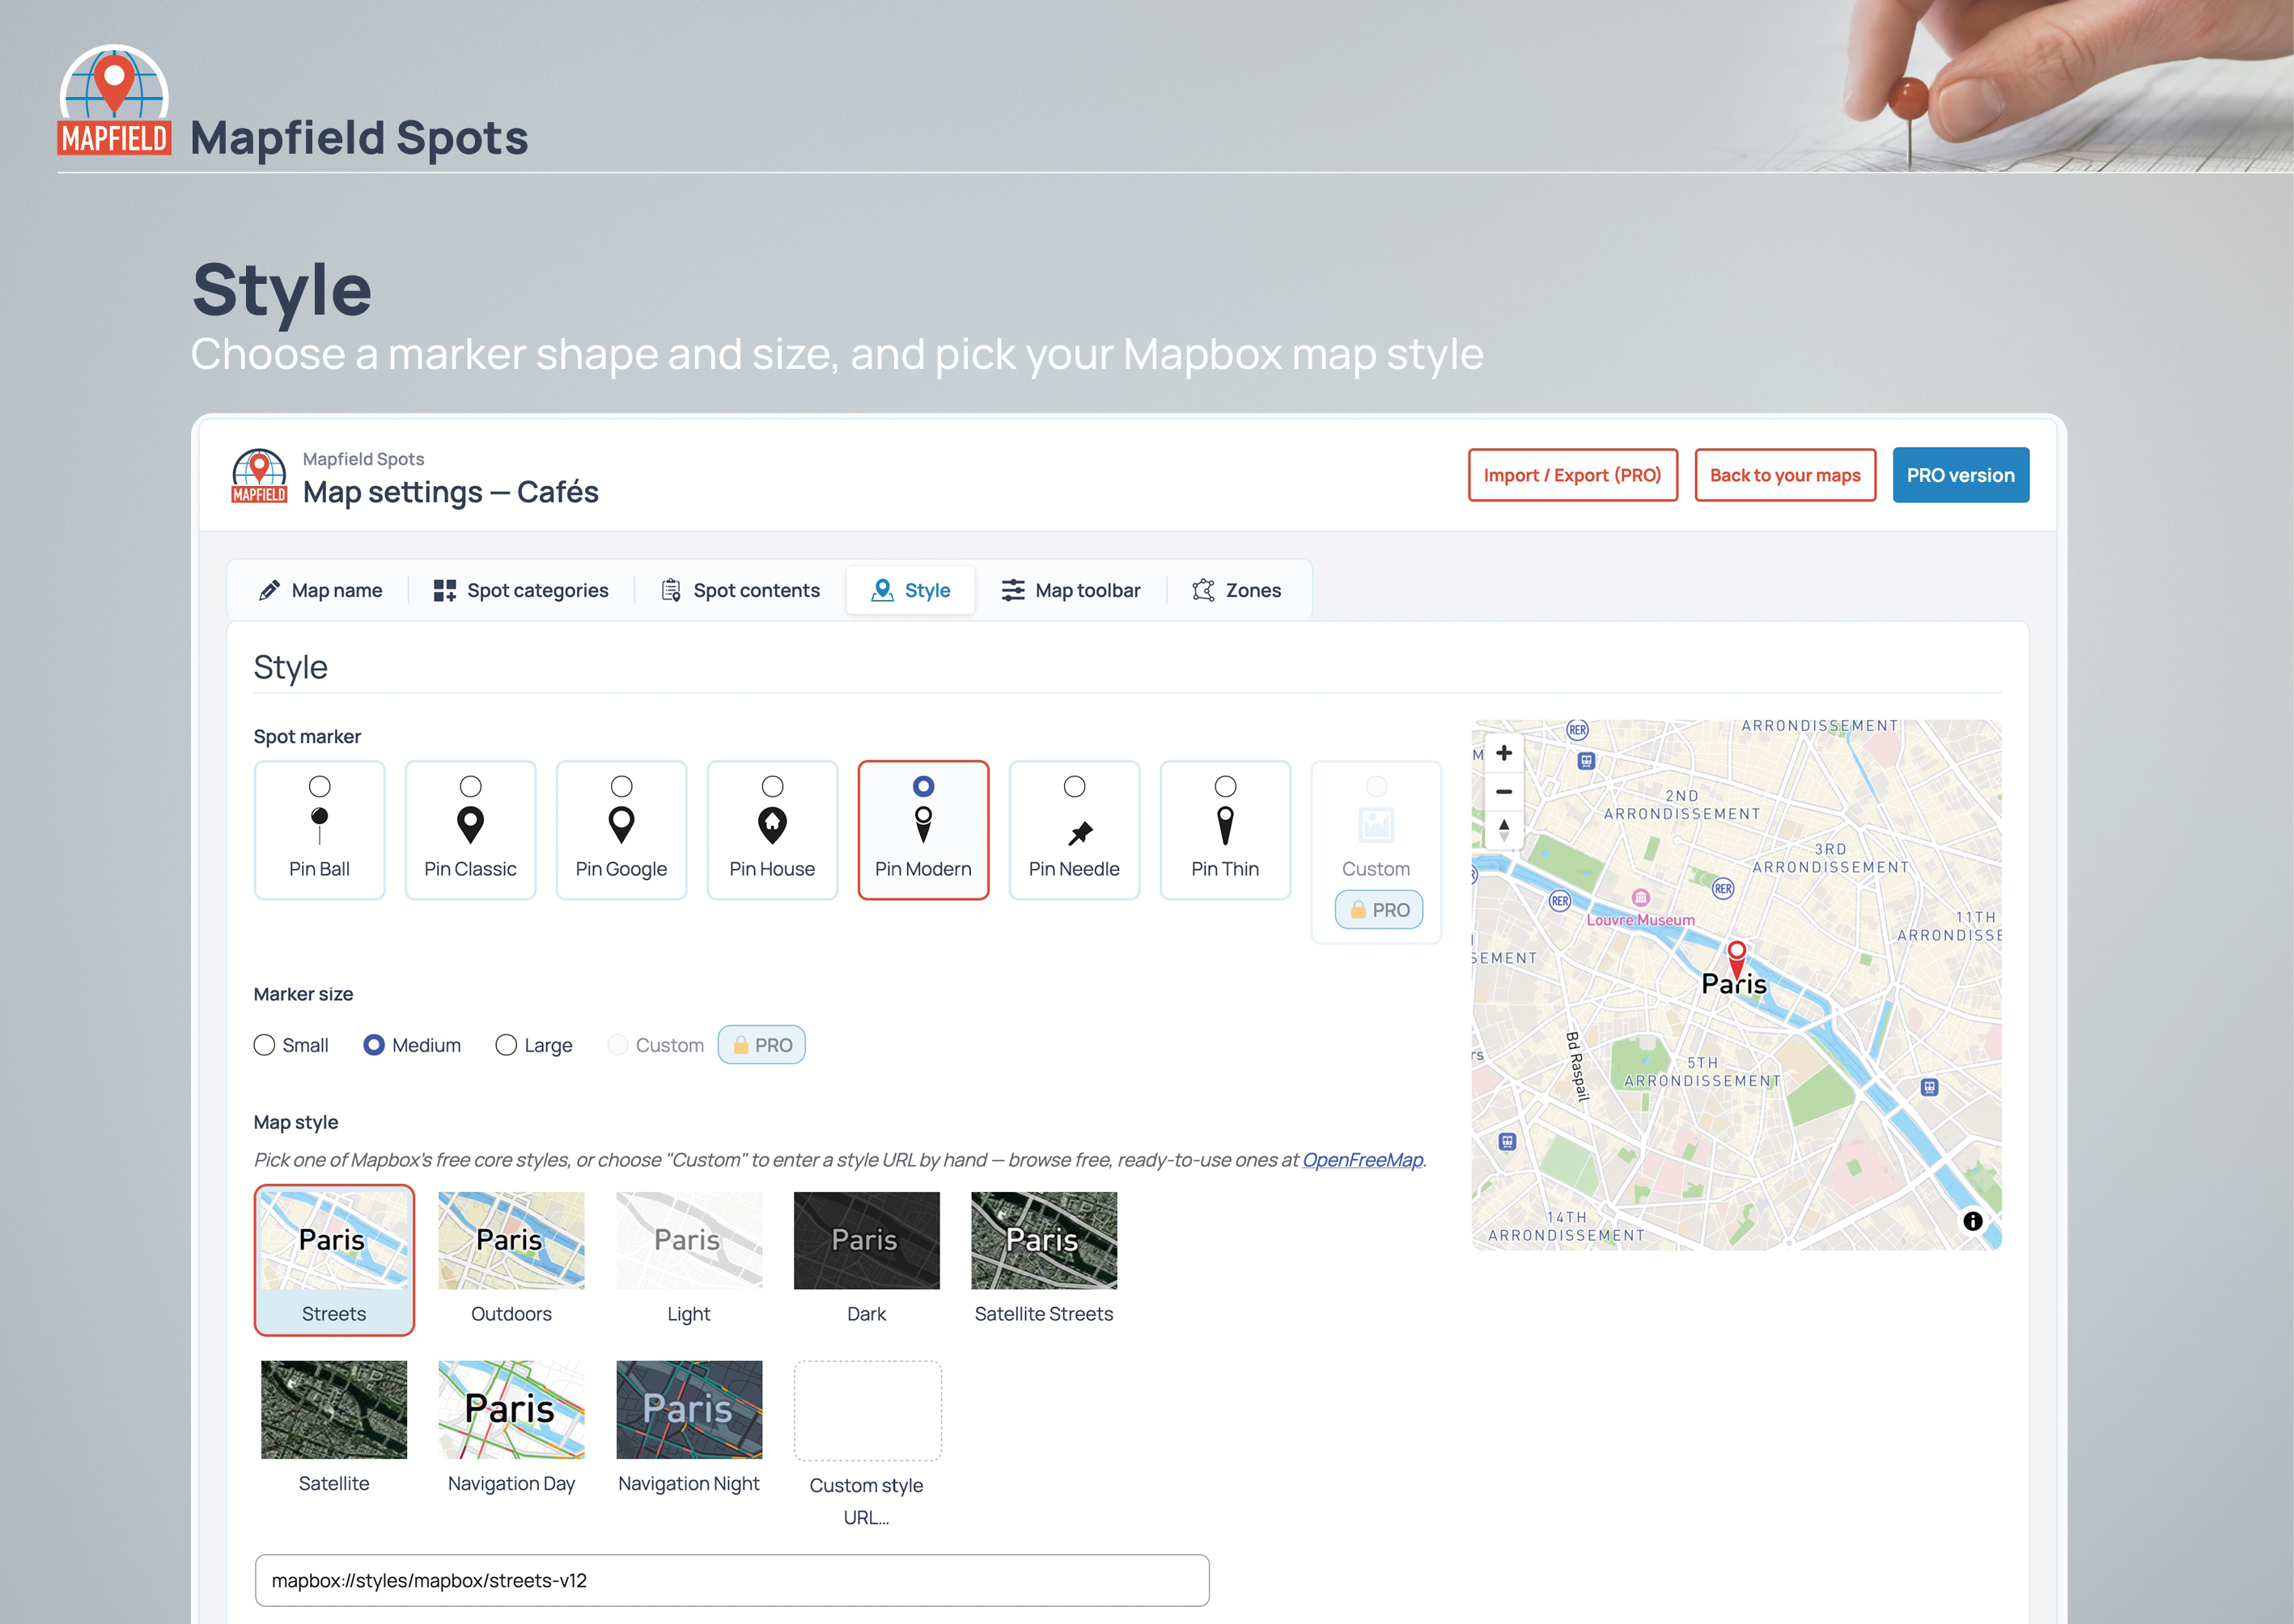
Task: Select the Custom style URL box
Action: [x=867, y=1411]
